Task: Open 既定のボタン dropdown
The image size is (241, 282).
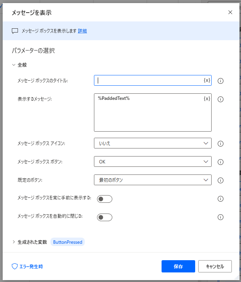Action: click(x=152, y=180)
